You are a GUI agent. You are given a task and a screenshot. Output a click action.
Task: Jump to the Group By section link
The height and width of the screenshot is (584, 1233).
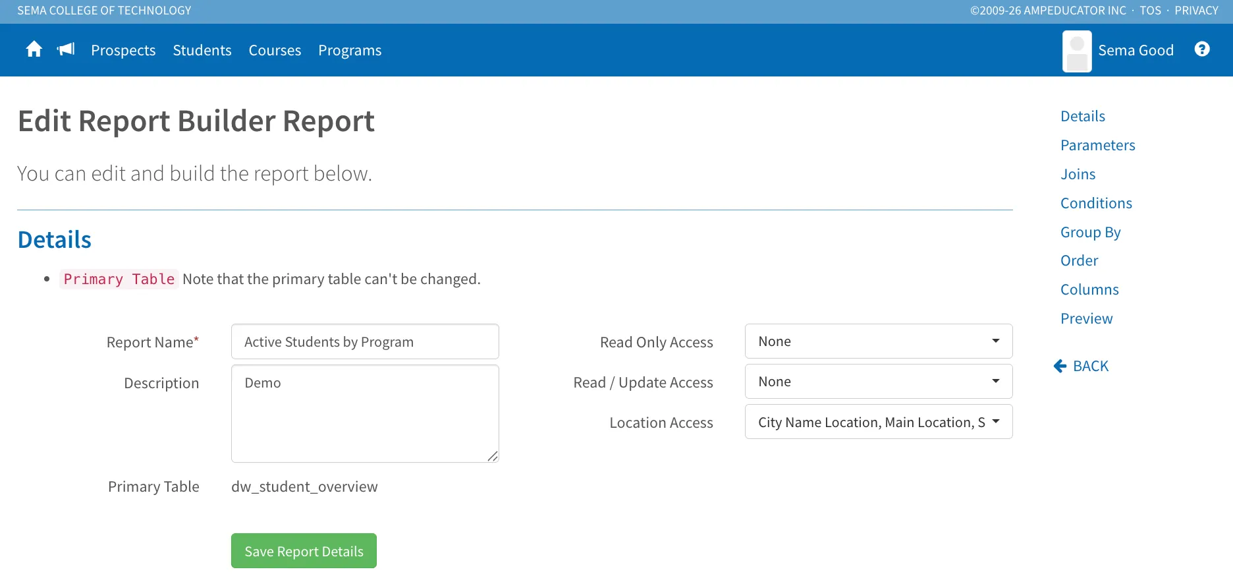1091,232
